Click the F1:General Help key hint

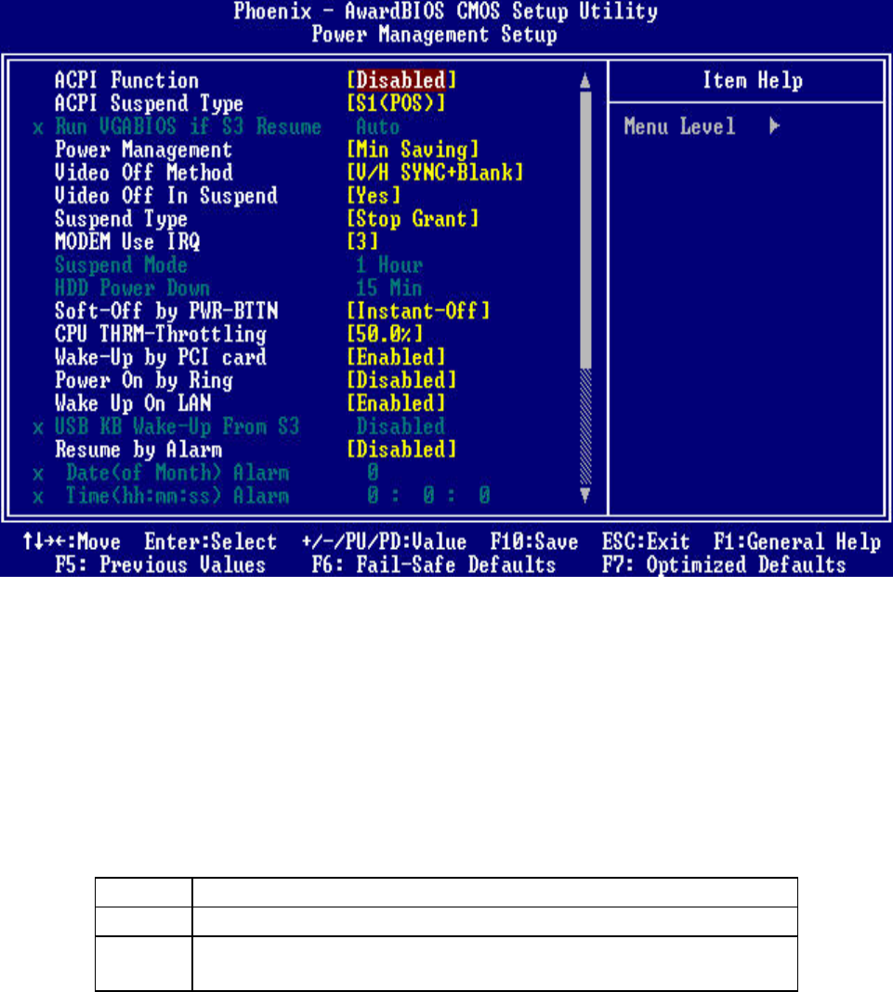(796, 542)
